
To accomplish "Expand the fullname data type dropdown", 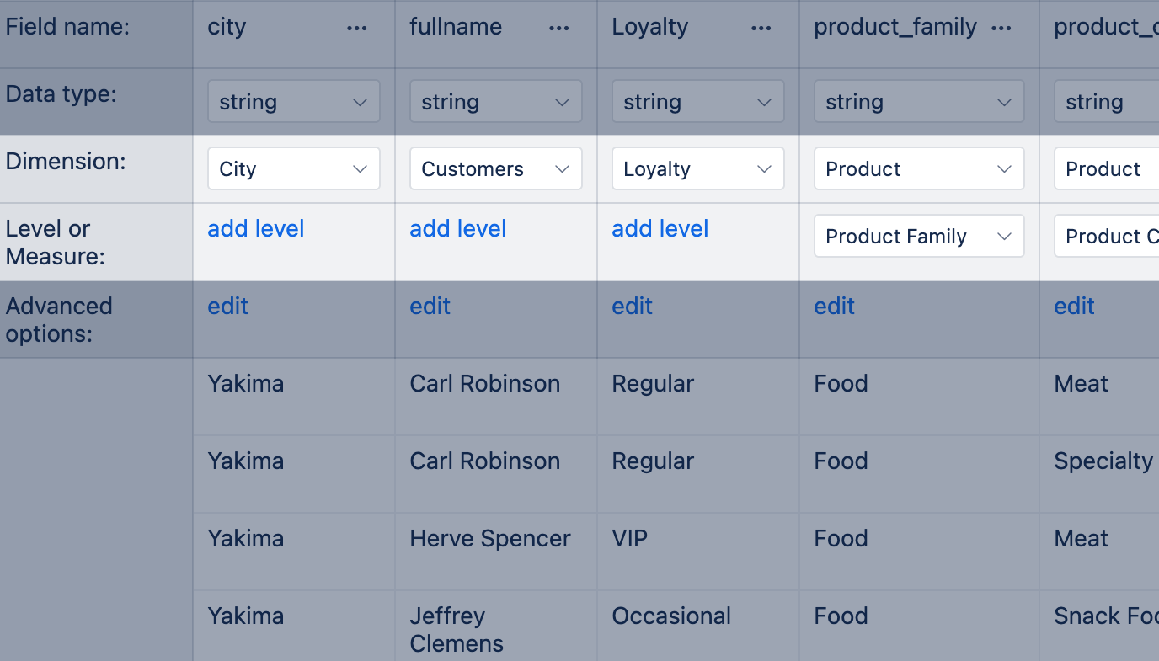I will click(x=496, y=102).
